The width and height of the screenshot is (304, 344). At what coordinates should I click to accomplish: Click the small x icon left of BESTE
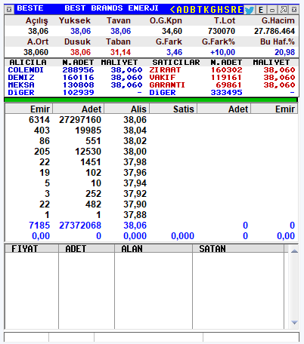pos(9,10)
